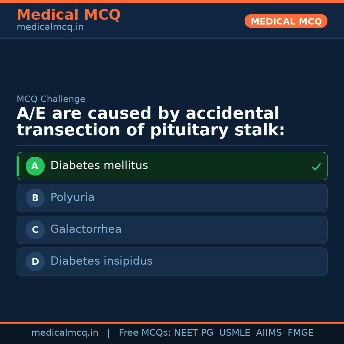The height and width of the screenshot is (344, 344).
Task: Select the circular C badge icon
Action: 35,230
